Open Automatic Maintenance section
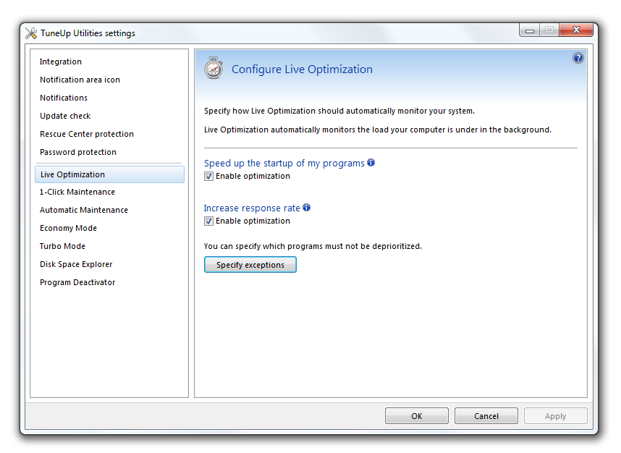The height and width of the screenshot is (453, 621). tap(84, 211)
